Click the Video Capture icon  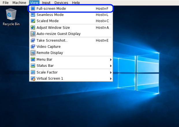pyautogui.click(x=33, y=46)
